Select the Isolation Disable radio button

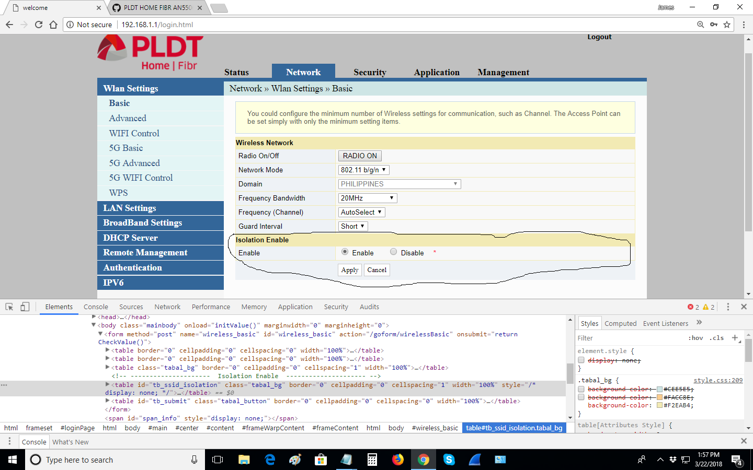click(394, 252)
